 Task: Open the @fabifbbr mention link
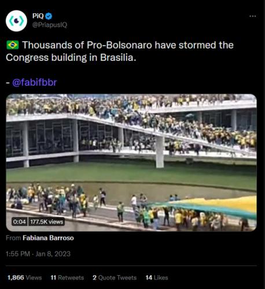tap(35, 83)
